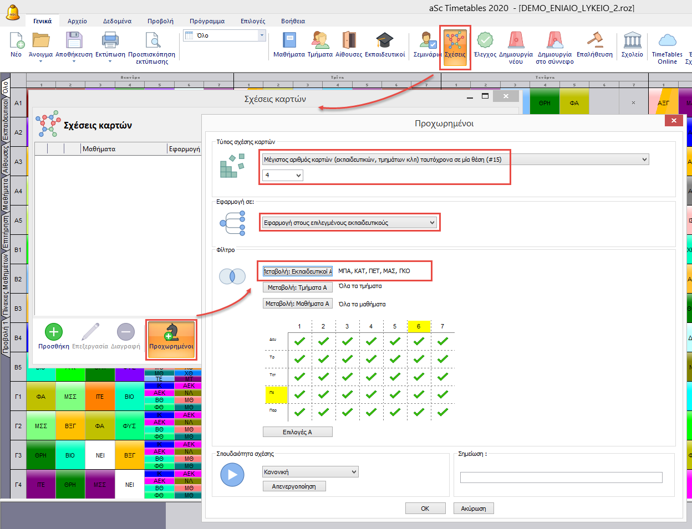Toggle Wednesday period 4 checkmark

[371, 377]
